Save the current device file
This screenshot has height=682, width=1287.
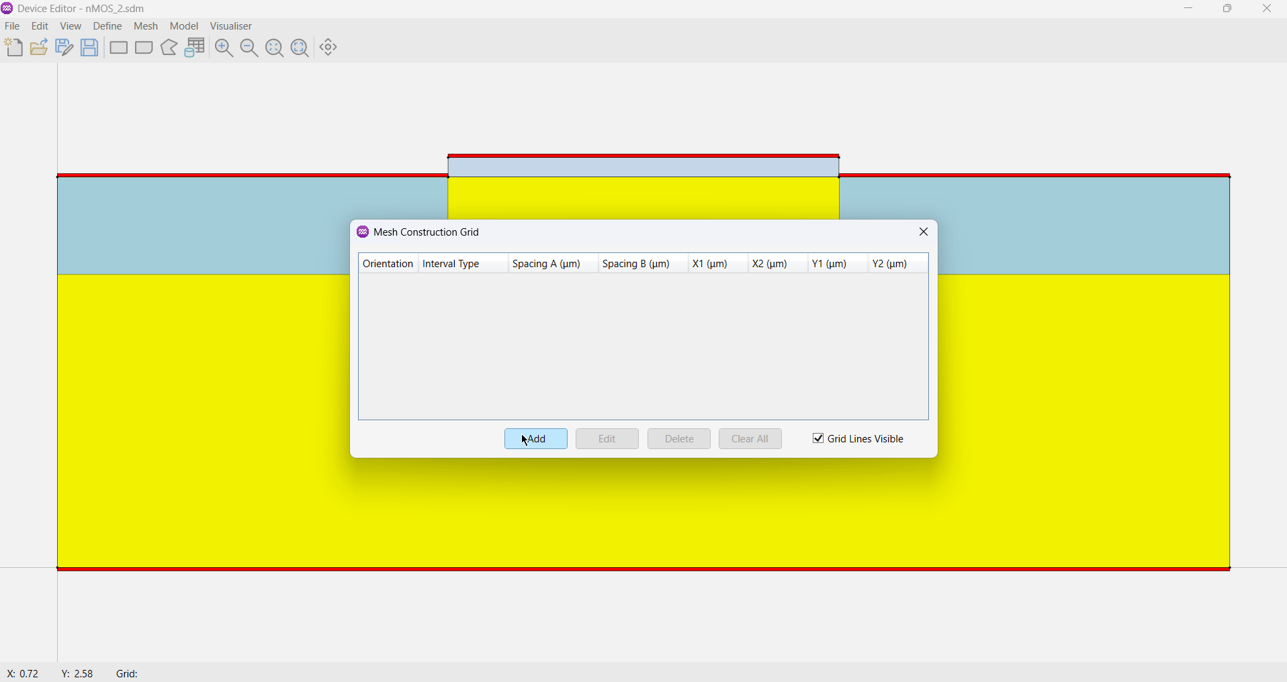(x=90, y=48)
